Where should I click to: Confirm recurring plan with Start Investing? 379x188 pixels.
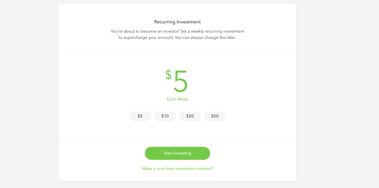tap(177, 153)
